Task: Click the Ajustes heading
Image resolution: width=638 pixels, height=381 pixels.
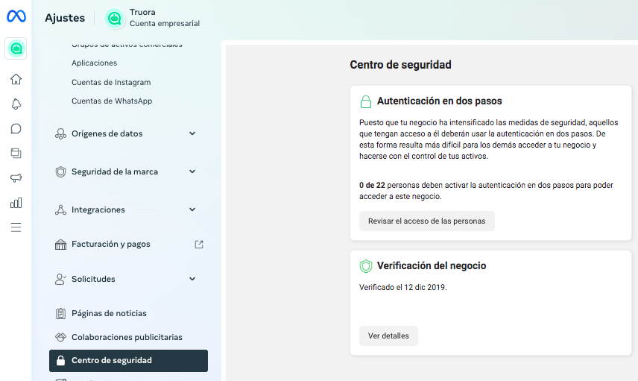Action: [x=65, y=18]
